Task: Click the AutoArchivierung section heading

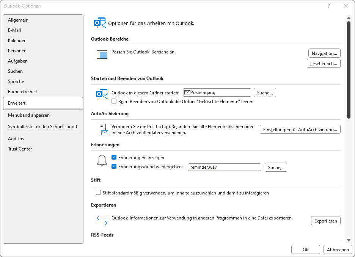Action: pyautogui.click(x=110, y=114)
